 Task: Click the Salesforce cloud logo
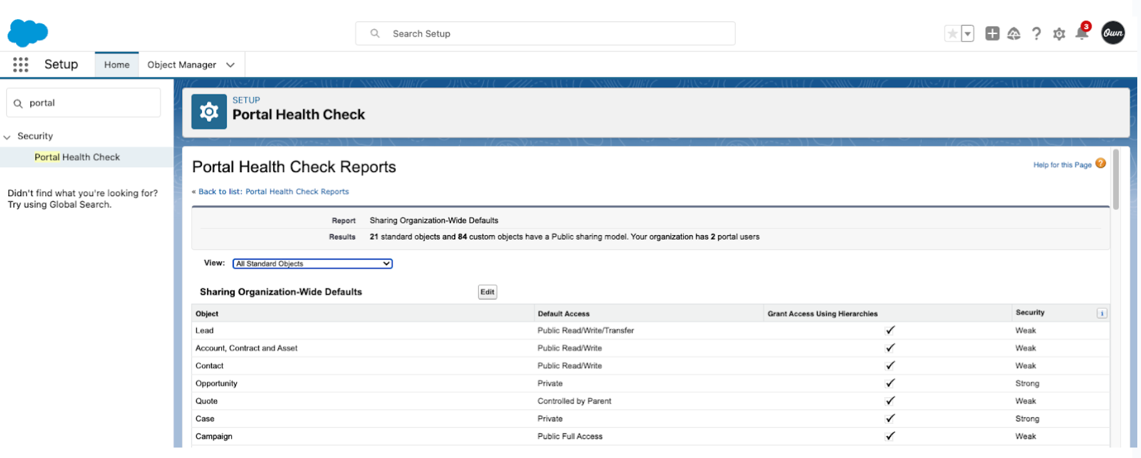(28, 33)
